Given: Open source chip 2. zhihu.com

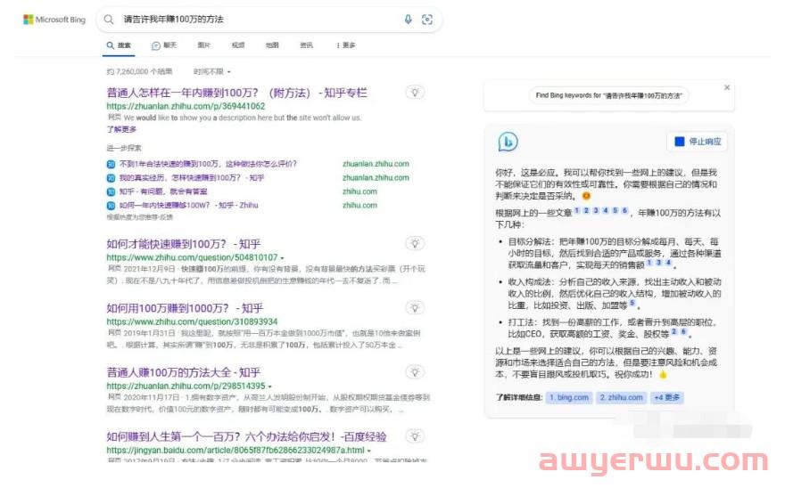Looking at the screenshot, I should [x=621, y=397].
